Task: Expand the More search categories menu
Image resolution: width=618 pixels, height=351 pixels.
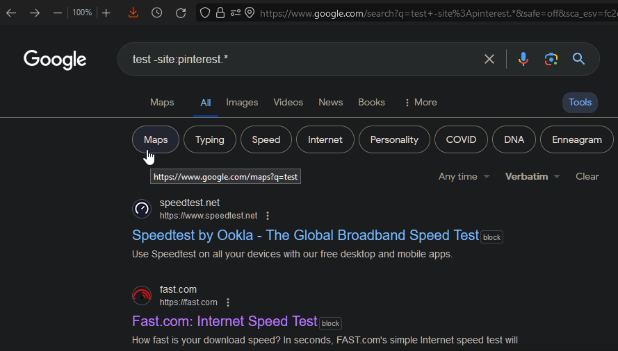Action: tap(421, 102)
